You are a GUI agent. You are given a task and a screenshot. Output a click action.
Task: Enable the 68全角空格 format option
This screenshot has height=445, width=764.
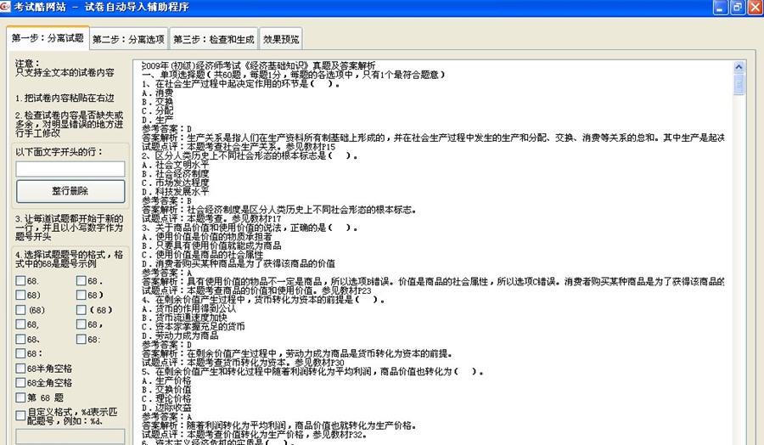tap(20, 383)
